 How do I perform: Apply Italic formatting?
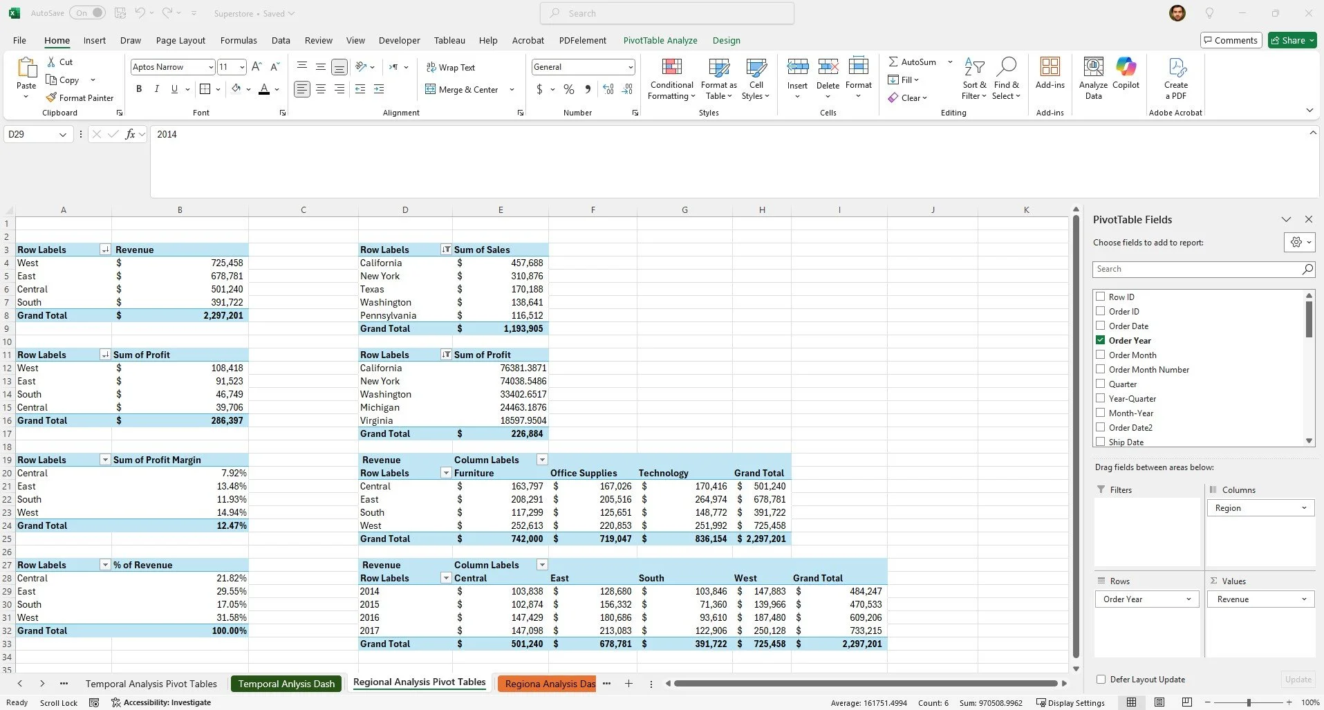(x=156, y=88)
